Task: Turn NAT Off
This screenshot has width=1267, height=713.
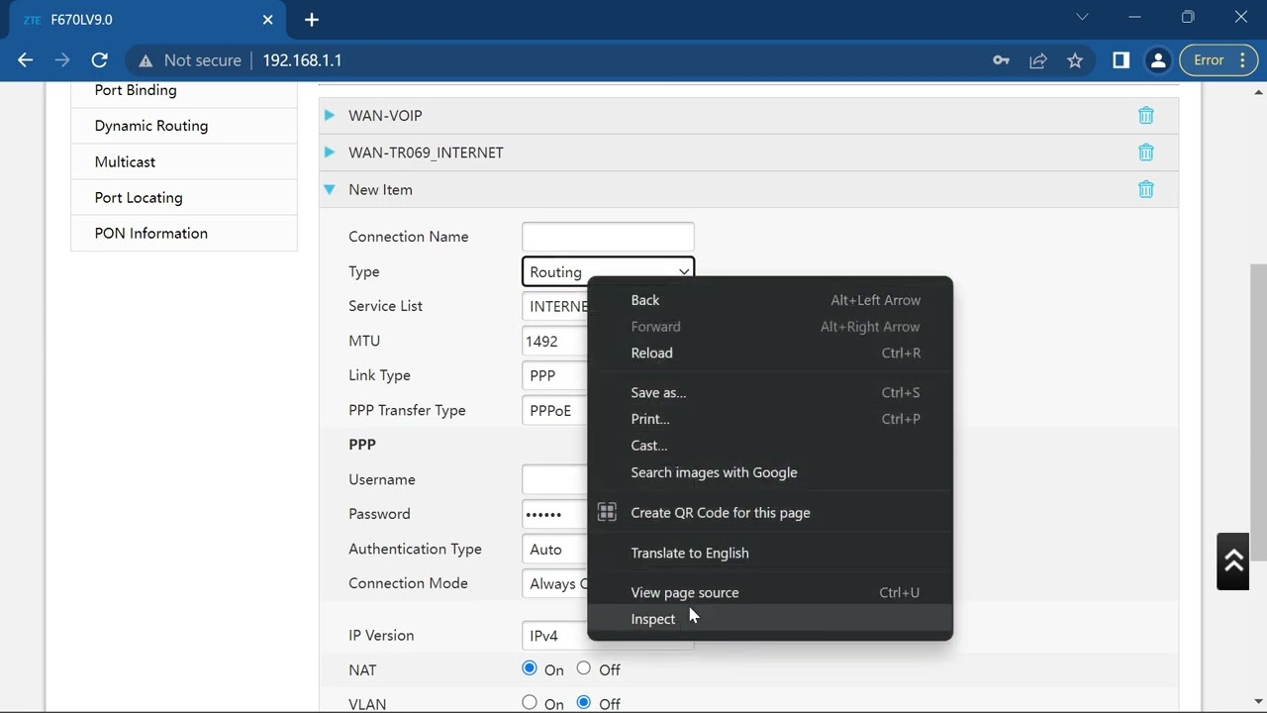Action: 584,669
